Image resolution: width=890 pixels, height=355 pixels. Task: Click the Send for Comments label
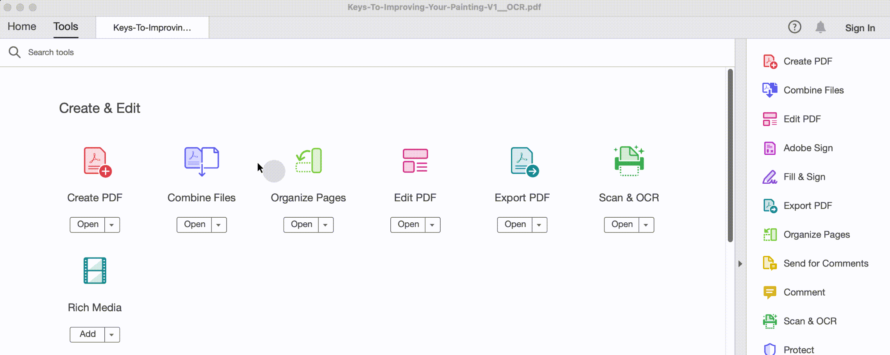(826, 263)
